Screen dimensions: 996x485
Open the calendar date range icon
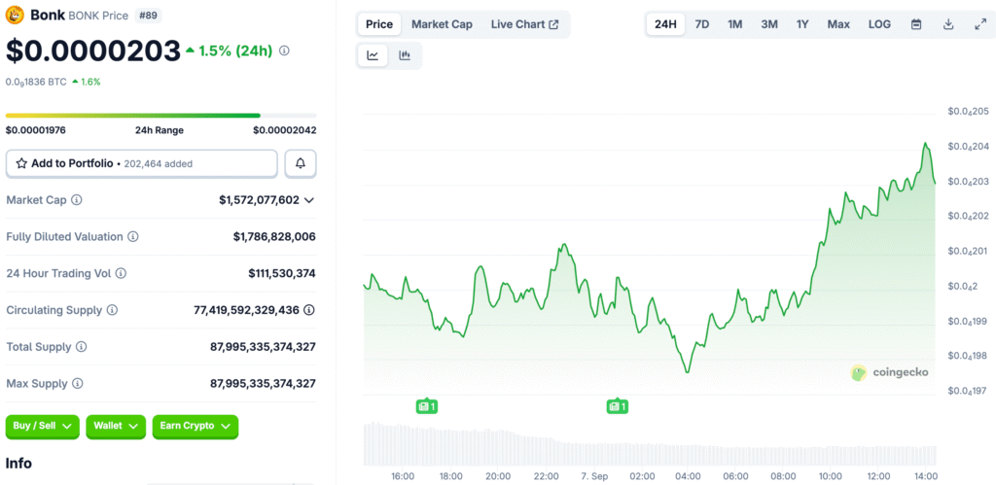click(x=916, y=24)
